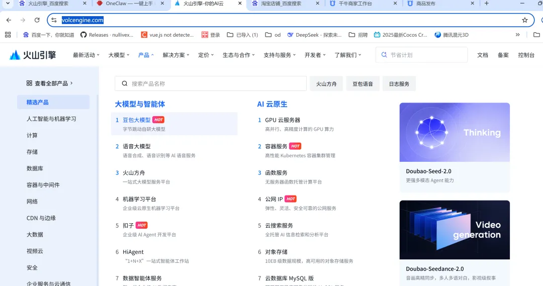Select 容器与中间件 category
This screenshot has height=286, width=543.
pyautogui.click(x=43, y=185)
